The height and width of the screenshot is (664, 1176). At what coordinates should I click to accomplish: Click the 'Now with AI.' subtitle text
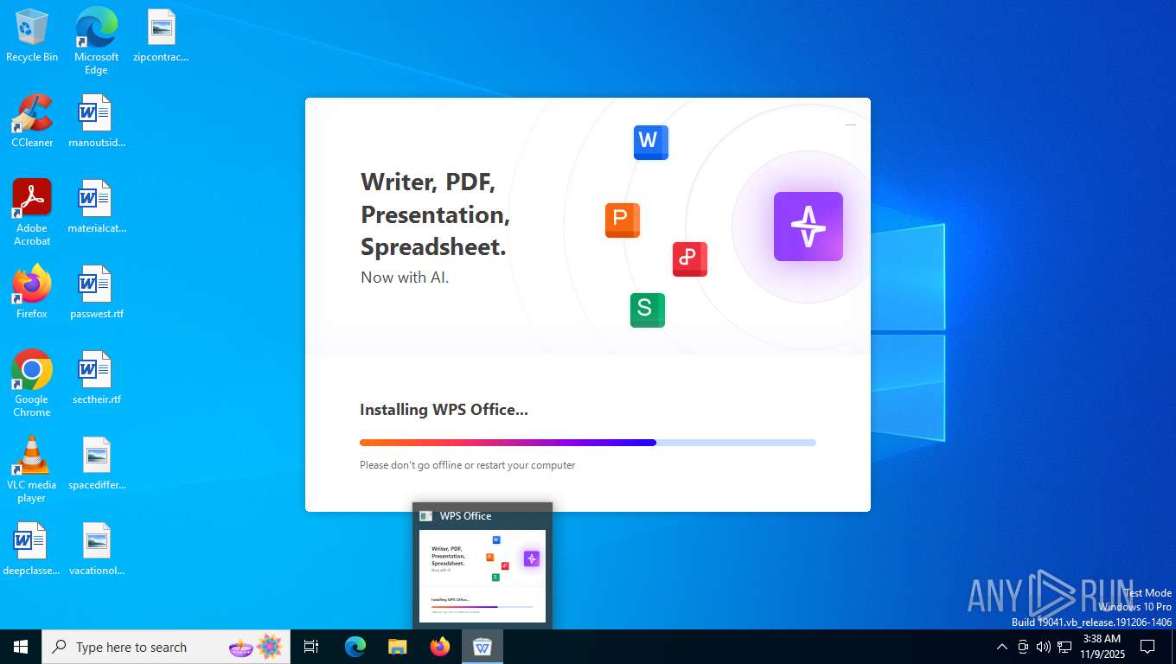click(x=405, y=278)
